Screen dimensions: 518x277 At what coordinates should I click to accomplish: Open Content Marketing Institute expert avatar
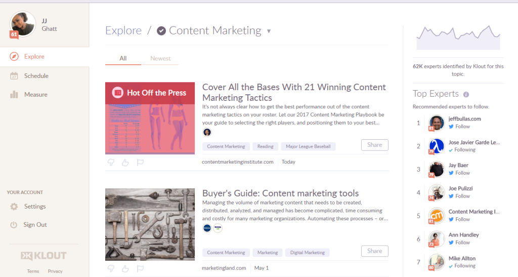coord(437,216)
